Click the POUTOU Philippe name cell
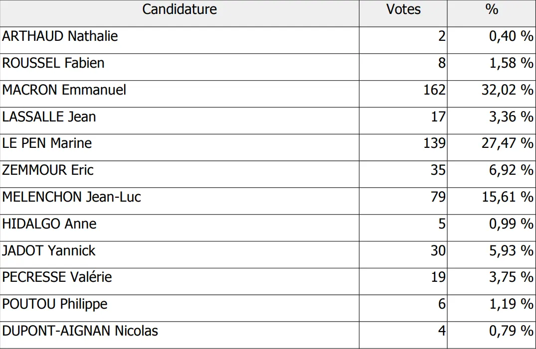The width and height of the screenshot is (536, 349). 55,304
